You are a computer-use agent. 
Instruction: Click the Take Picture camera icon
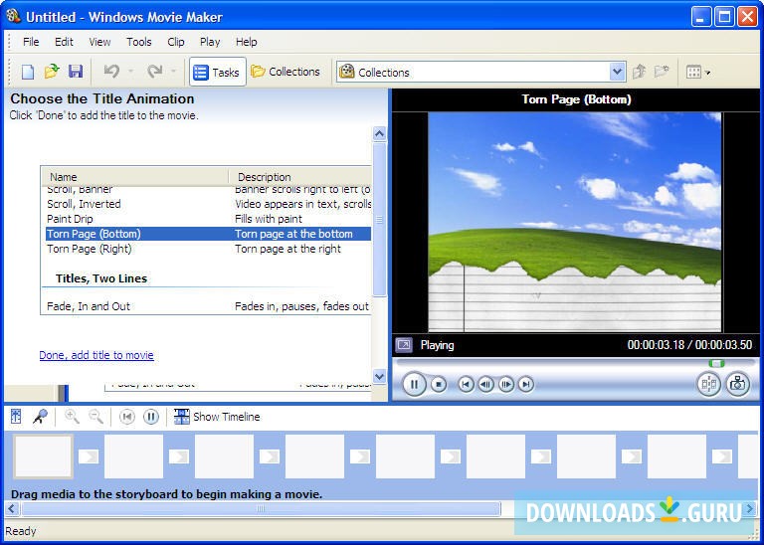(x=738, y=384)
